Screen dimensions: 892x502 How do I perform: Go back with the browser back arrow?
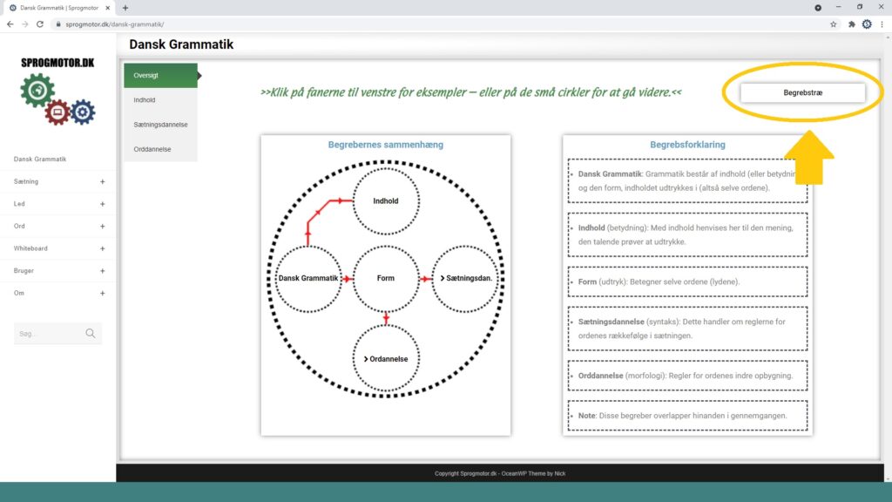pyautogui.click(x=10, y=24)
